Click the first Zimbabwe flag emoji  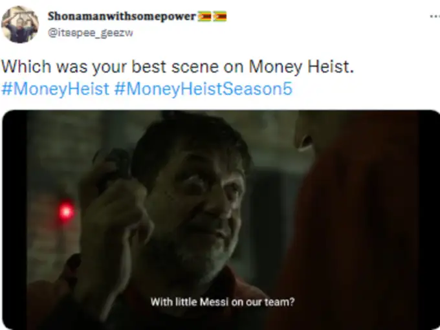(x=204, y=16)
